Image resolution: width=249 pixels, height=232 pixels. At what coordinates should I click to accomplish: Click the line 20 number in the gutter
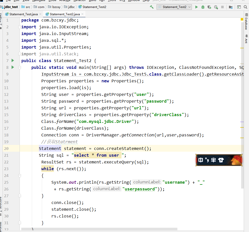click(6, 148)
